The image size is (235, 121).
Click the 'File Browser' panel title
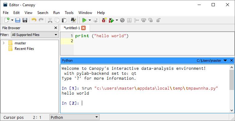[11, 28]
